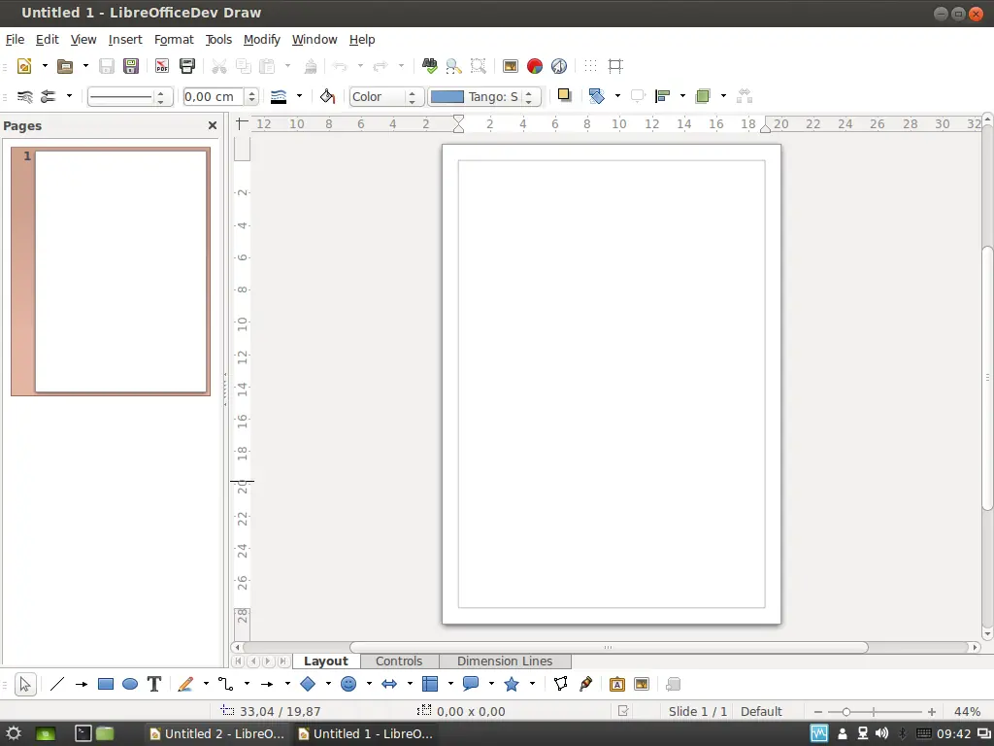Image resolution: width=994 pixels, height=746 pixels.
Task: Toggle the Display Grid button
Action: point(590,66)
